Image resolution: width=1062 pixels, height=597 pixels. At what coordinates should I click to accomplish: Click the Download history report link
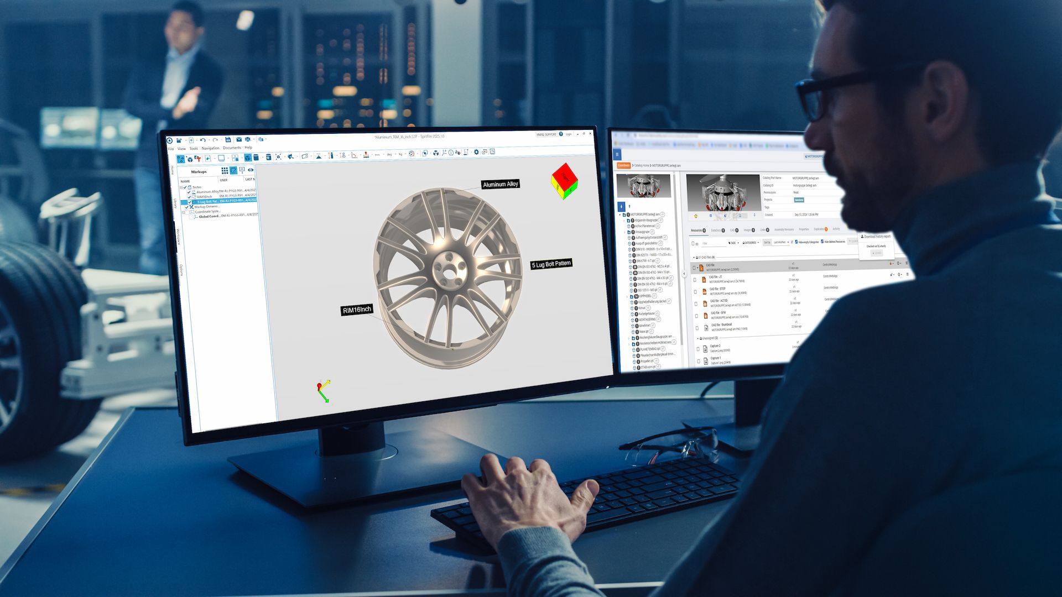(877, 236)
